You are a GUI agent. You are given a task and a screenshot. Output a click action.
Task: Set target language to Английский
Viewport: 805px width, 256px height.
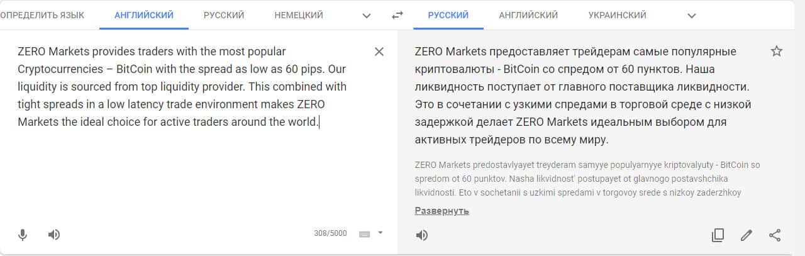point(528,15)
